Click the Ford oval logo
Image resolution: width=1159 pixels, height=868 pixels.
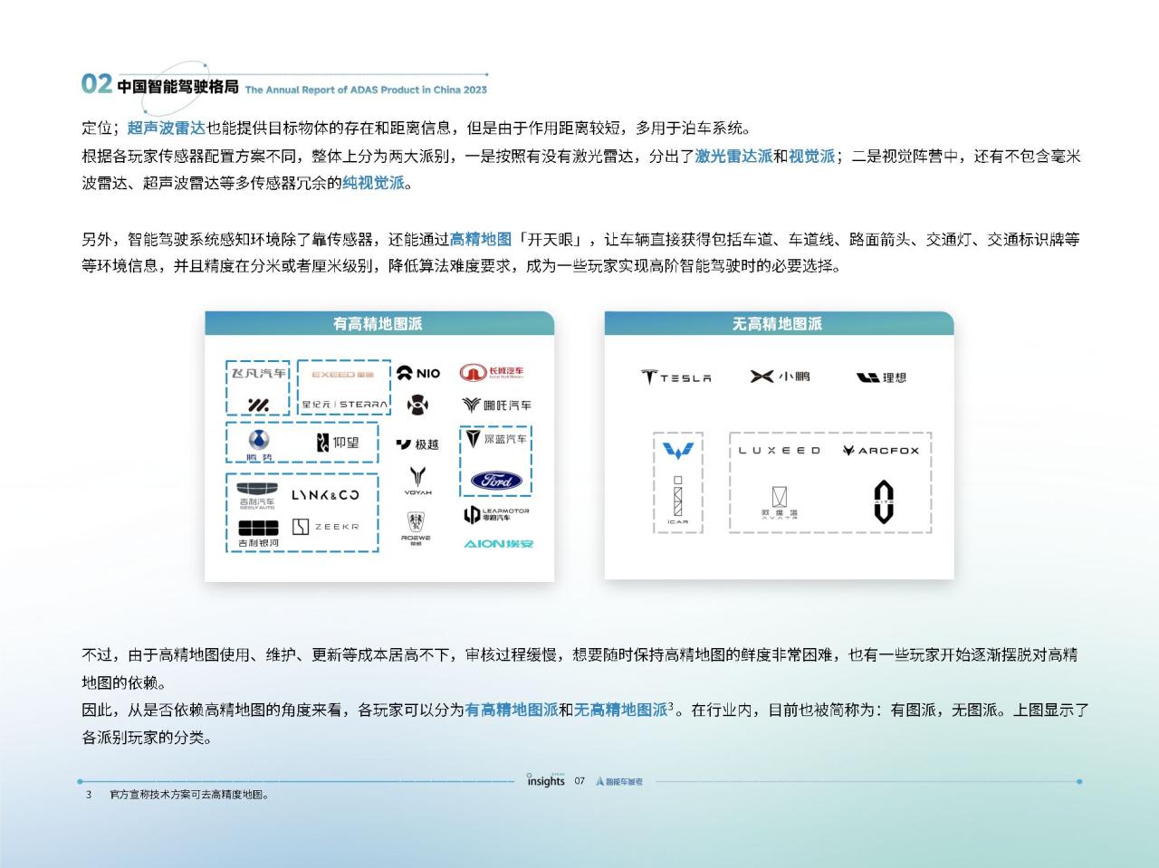tap(496, 480)
